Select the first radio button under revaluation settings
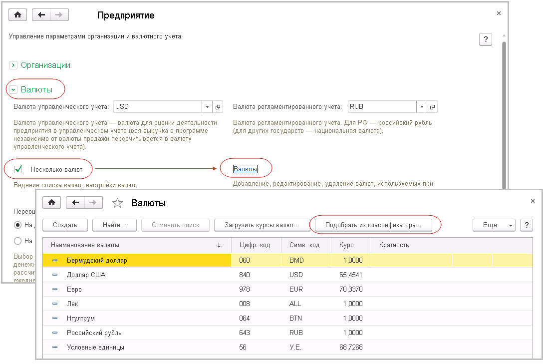The width and height of the screenshot is (546, 364). point(18,225)
